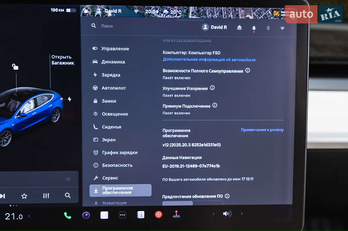348x231 pixels.
Task: Tap the 196 км battery range indicator
Action: click(x=63, y=10)
